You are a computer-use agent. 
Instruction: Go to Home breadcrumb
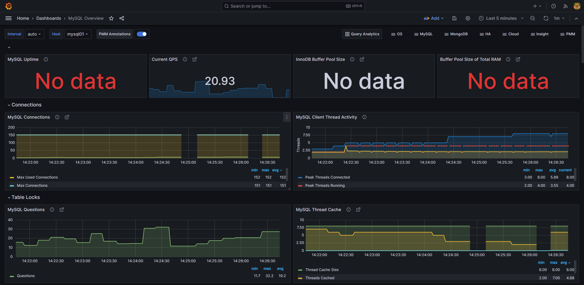tap(23, 18)
